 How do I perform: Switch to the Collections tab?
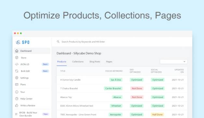(x=78, y=62)
